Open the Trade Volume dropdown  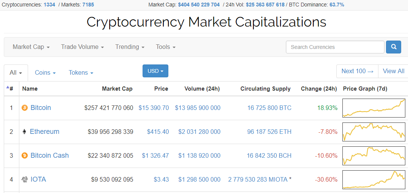point(82,47)
